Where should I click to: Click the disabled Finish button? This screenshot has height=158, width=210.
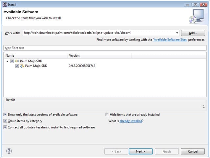(167, 151)
